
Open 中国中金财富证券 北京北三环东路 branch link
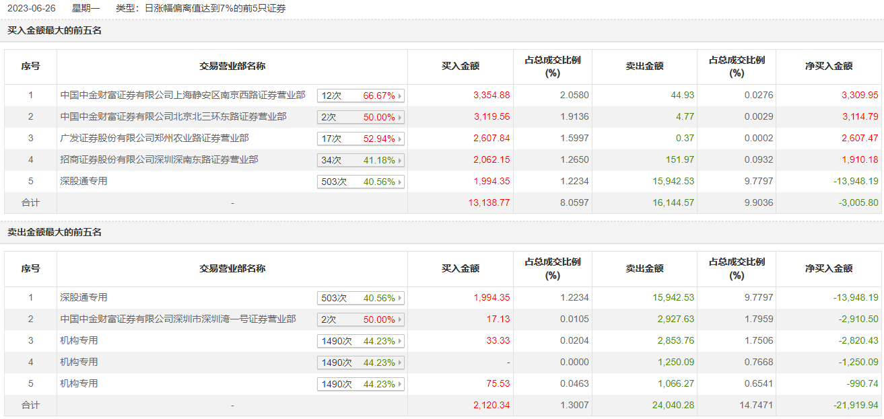click(173, 117)
